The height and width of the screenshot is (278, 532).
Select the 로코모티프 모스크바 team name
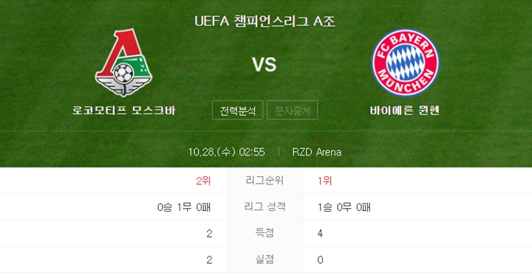[x=124, y=111]
